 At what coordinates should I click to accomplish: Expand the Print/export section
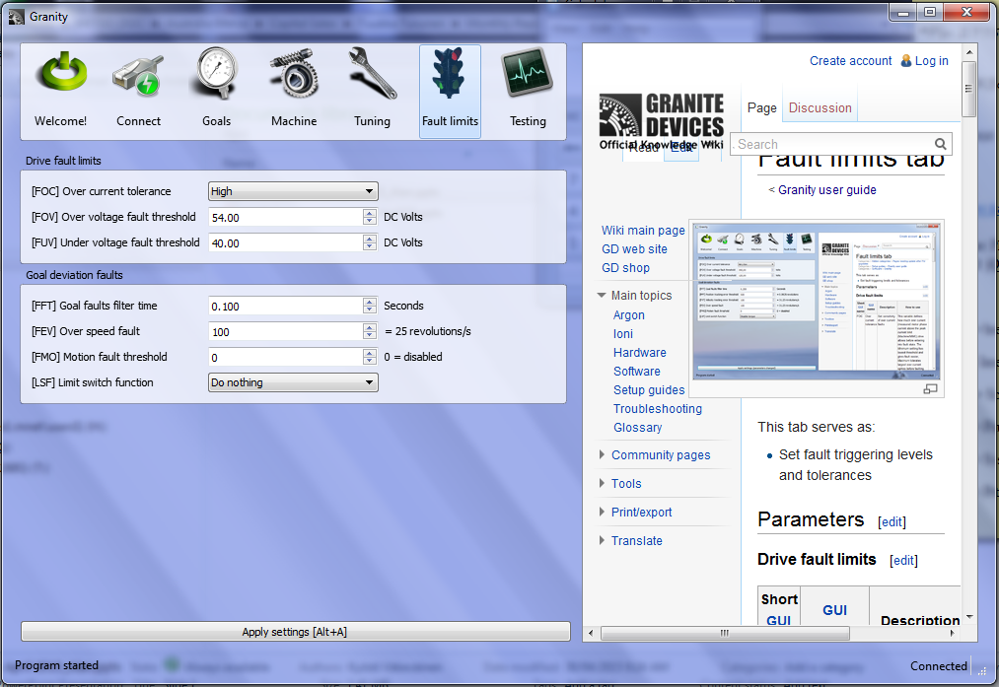pyautogui.click(x=602, y=512)
